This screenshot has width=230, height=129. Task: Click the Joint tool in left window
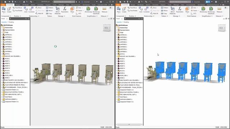[x=26, y=10]
